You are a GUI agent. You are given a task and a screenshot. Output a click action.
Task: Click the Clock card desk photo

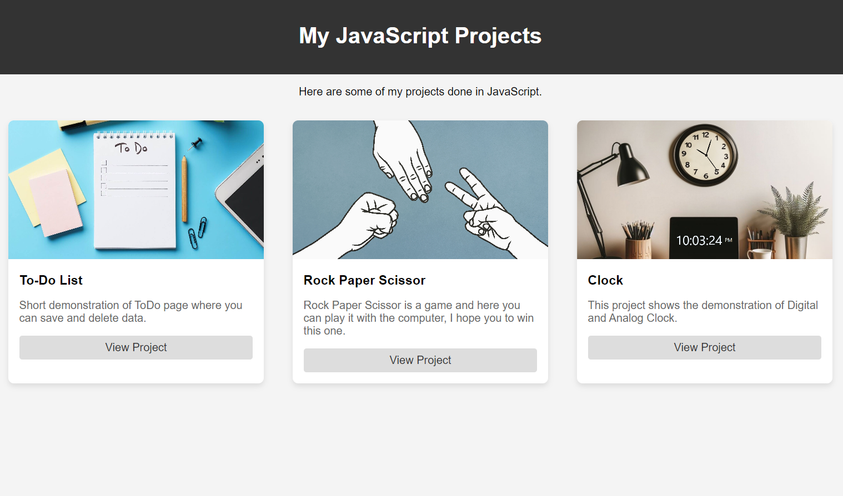point(705,190)
